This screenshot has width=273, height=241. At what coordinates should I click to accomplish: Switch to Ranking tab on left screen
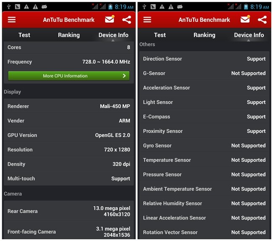point(69,35)
